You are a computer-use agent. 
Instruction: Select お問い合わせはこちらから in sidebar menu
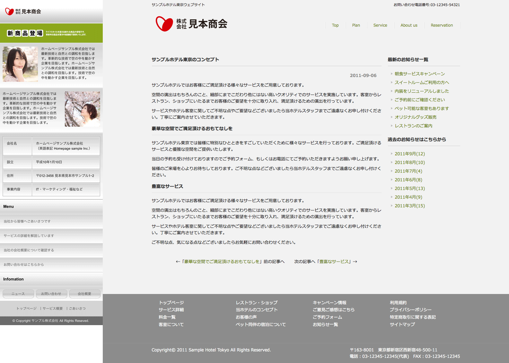[24, 265]
